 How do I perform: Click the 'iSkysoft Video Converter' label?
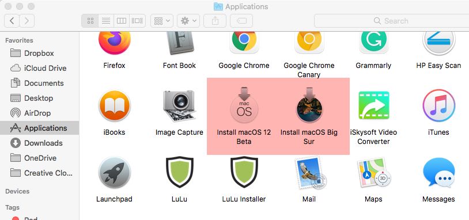(373, 136)
